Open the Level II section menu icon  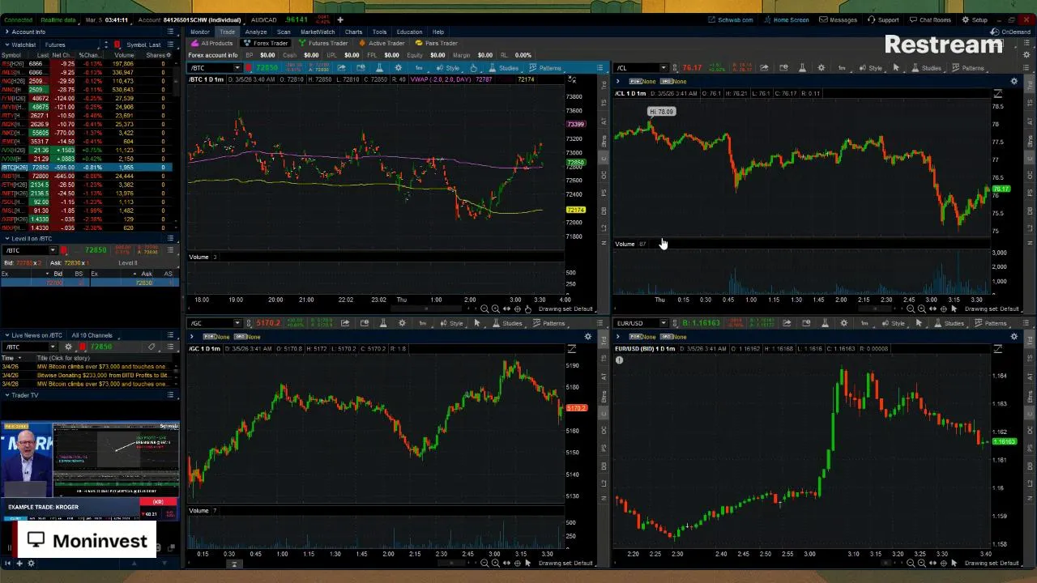coord(171,238)
